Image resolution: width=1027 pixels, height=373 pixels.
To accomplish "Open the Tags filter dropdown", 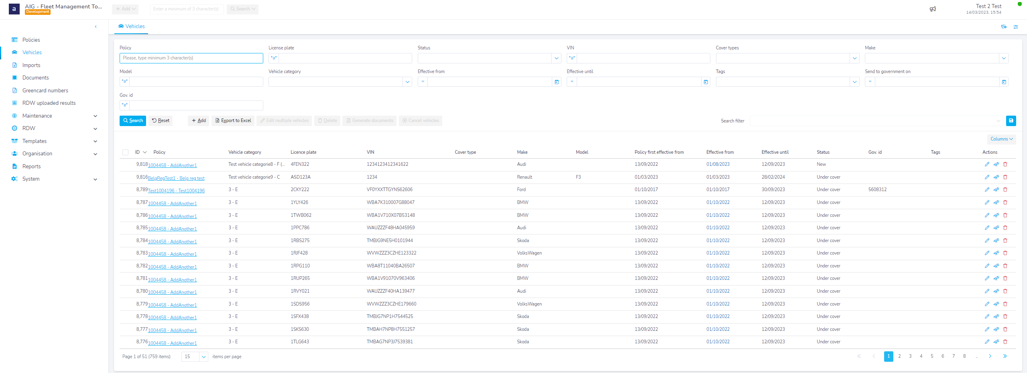I will point(854,82).
